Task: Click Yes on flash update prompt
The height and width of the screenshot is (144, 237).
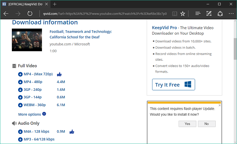Action: [x=187, y=124]
